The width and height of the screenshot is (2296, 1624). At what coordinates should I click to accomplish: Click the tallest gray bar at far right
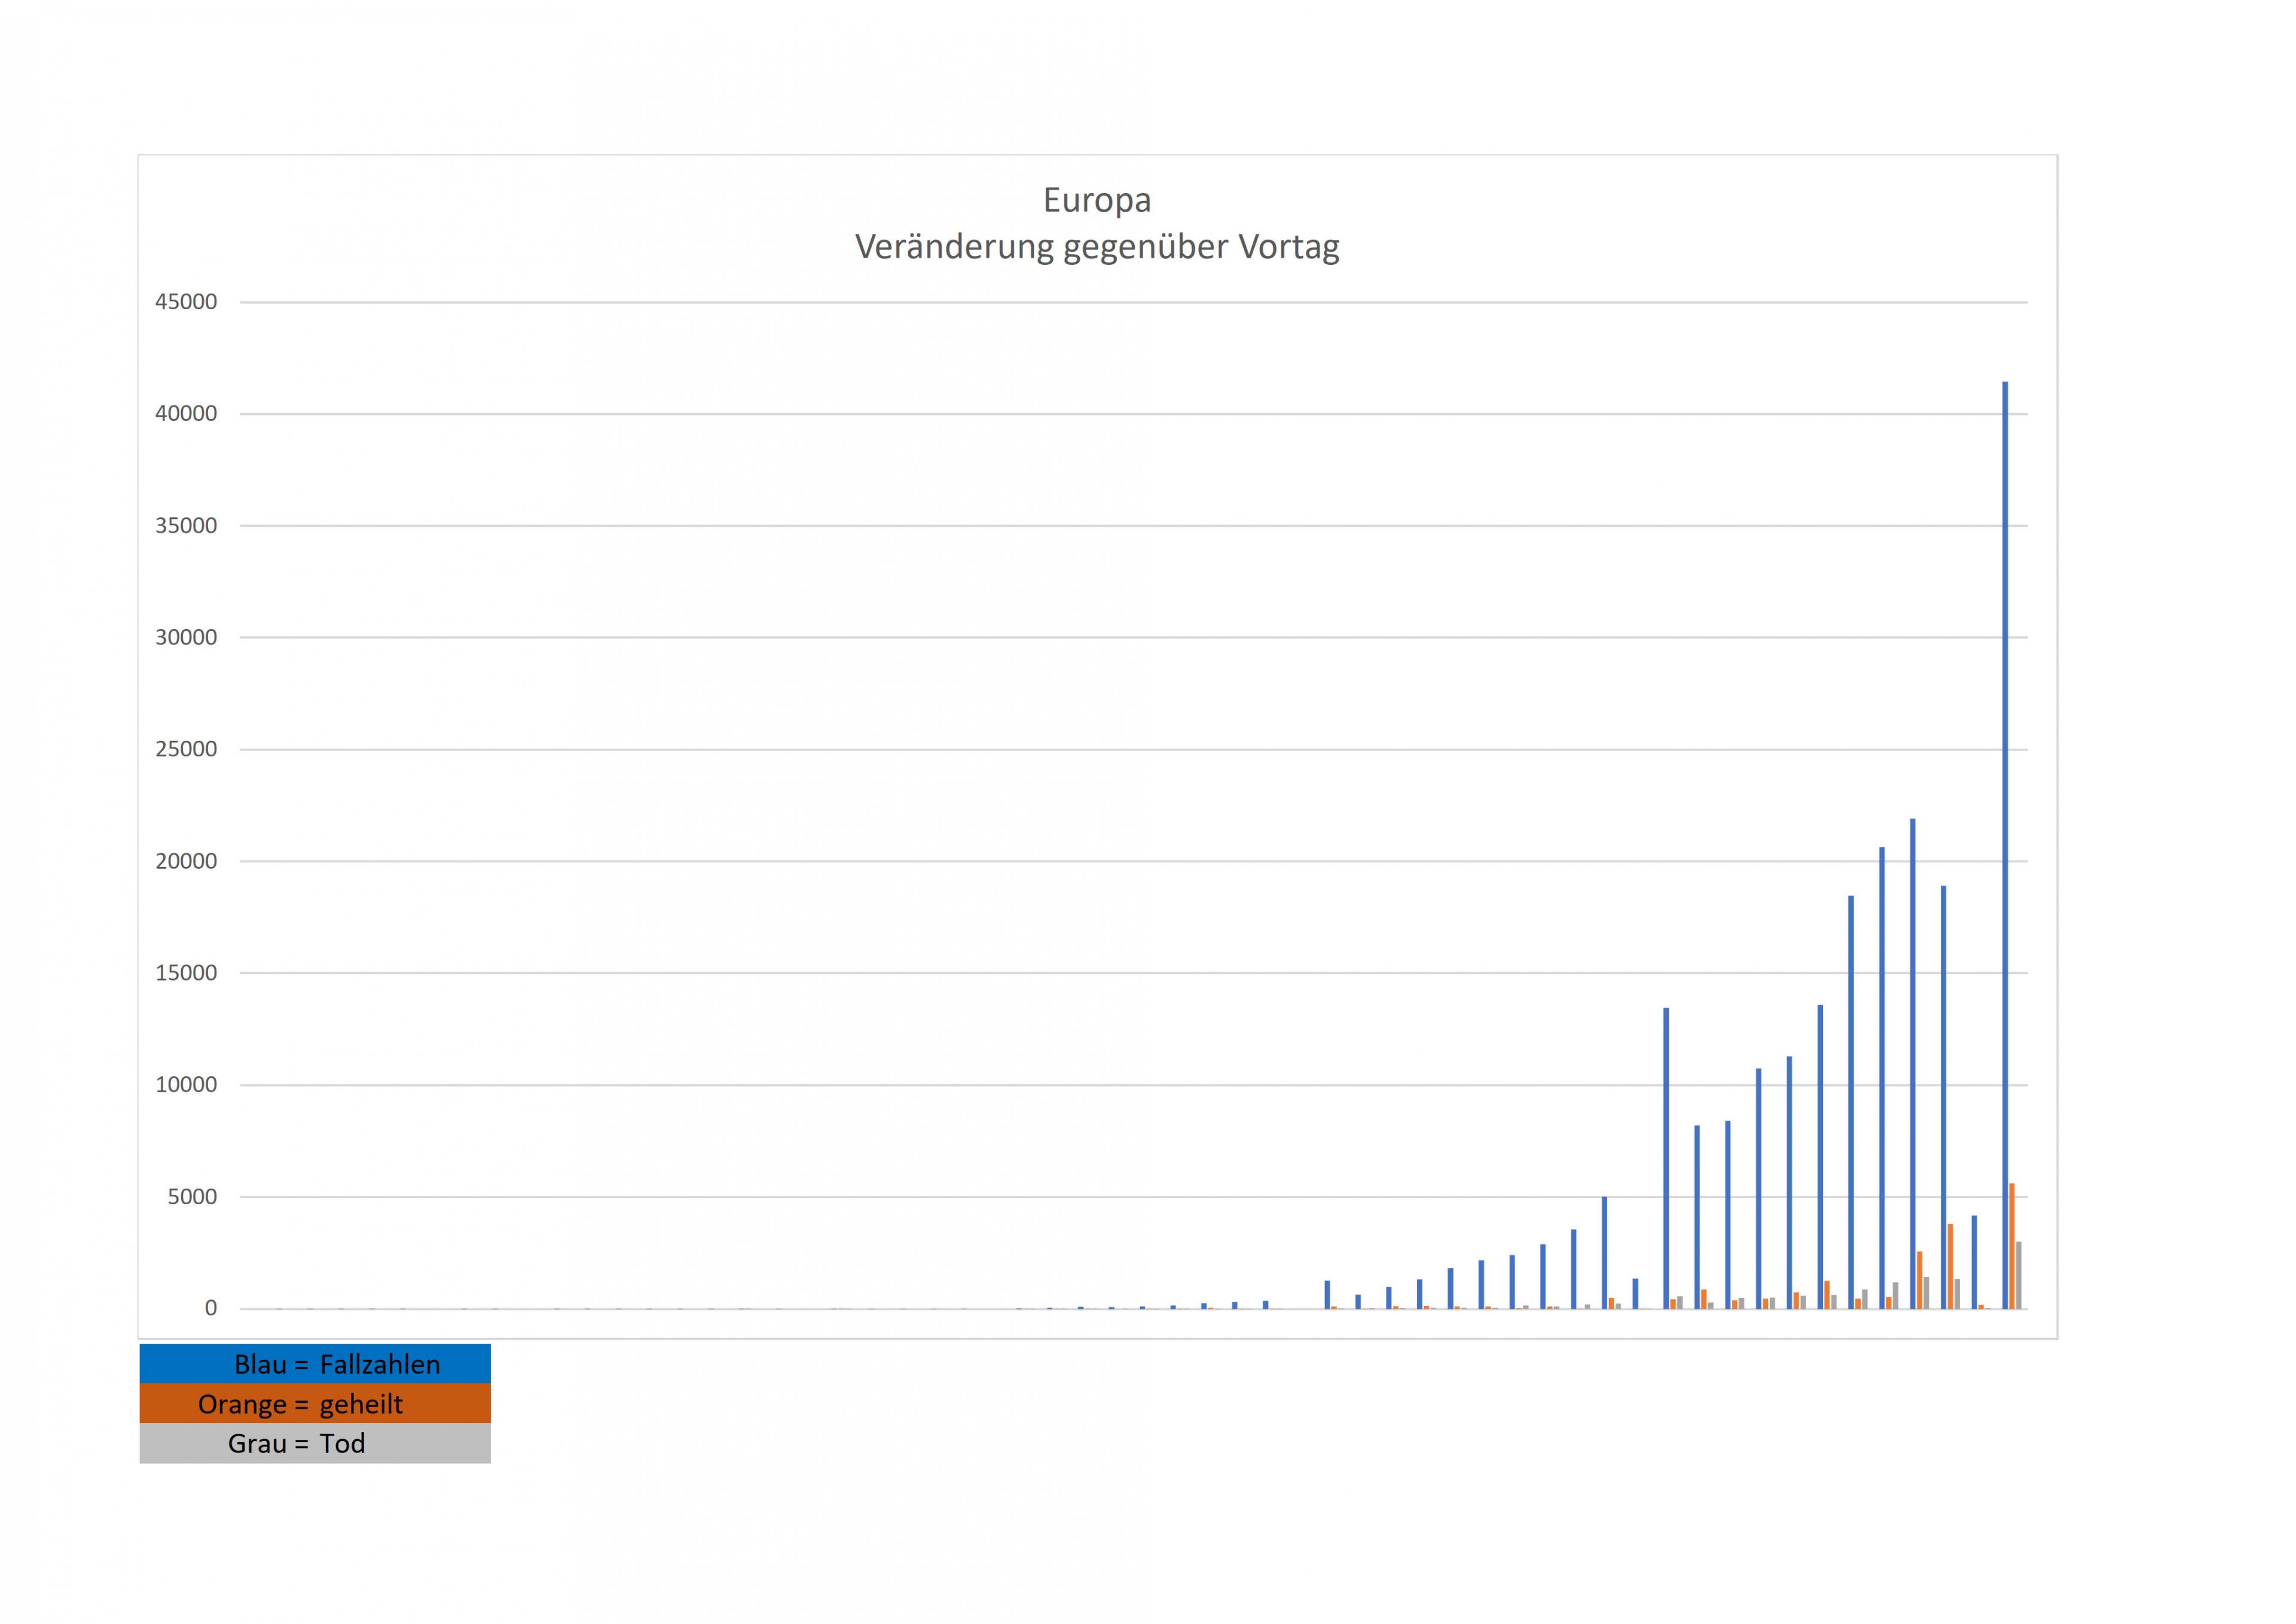coord(2019,1275)
